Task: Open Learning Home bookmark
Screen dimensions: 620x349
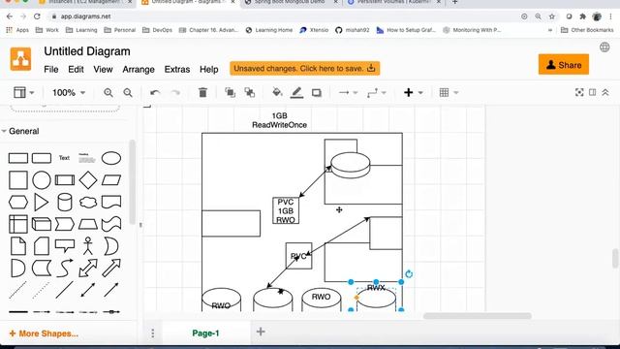Action: [269, 30]
